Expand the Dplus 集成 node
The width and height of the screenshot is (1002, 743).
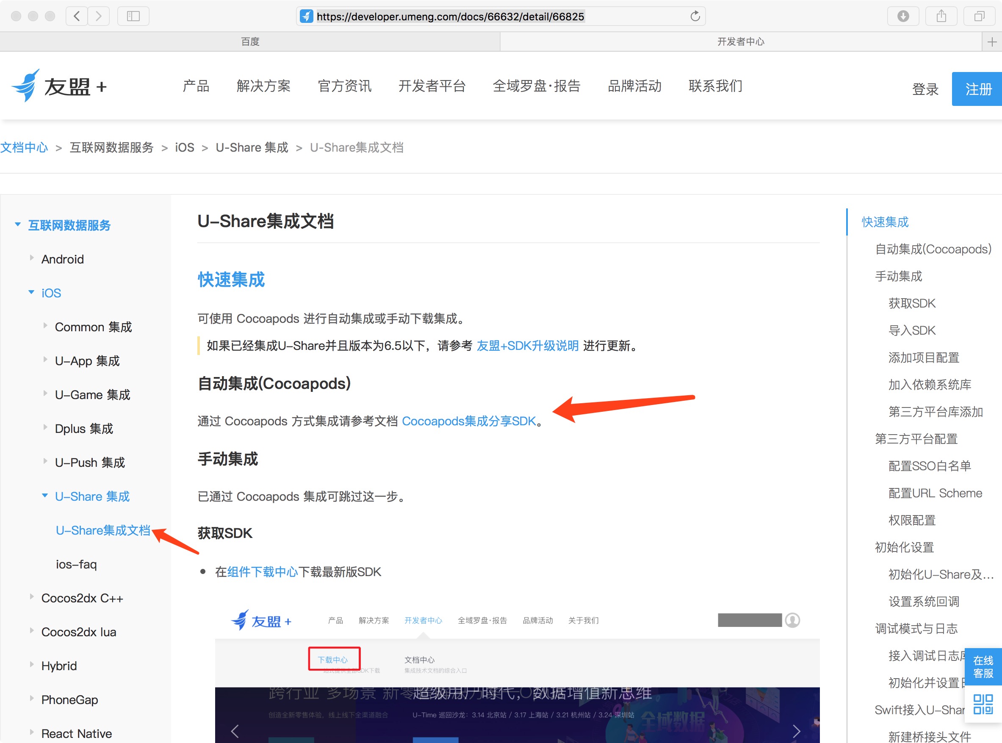click(x=45, y=427)
